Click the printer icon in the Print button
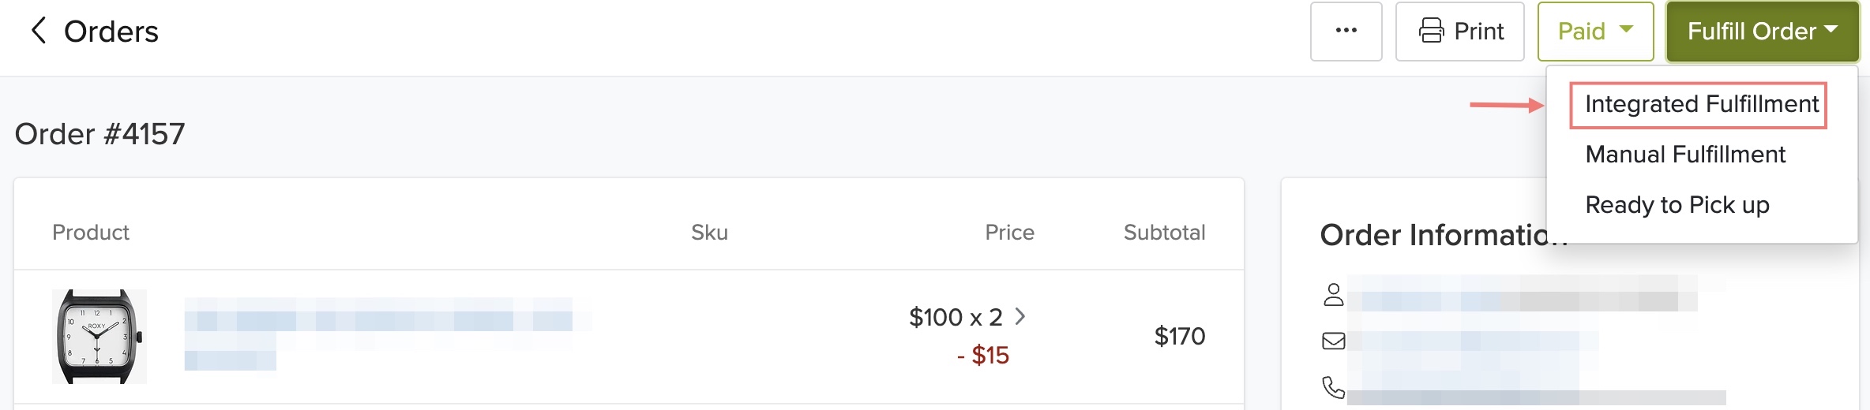 pyautogui.click(x=1431, y=31)
